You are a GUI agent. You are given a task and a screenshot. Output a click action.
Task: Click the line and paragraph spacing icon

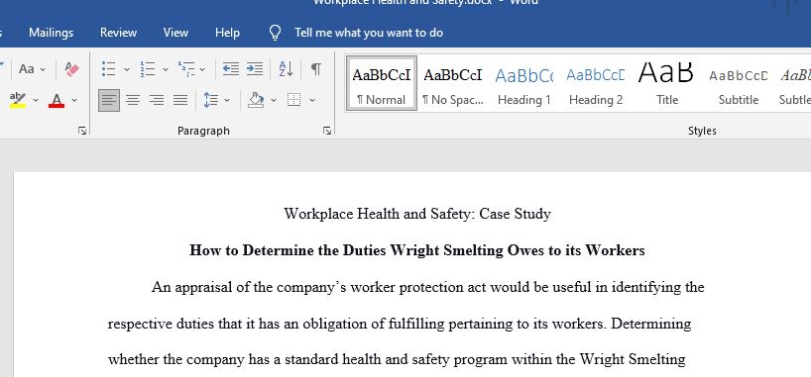(210, 100)
